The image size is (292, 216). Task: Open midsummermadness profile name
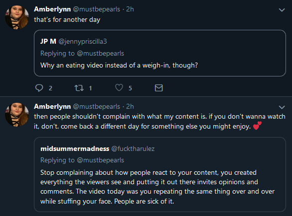pos(75,148)
